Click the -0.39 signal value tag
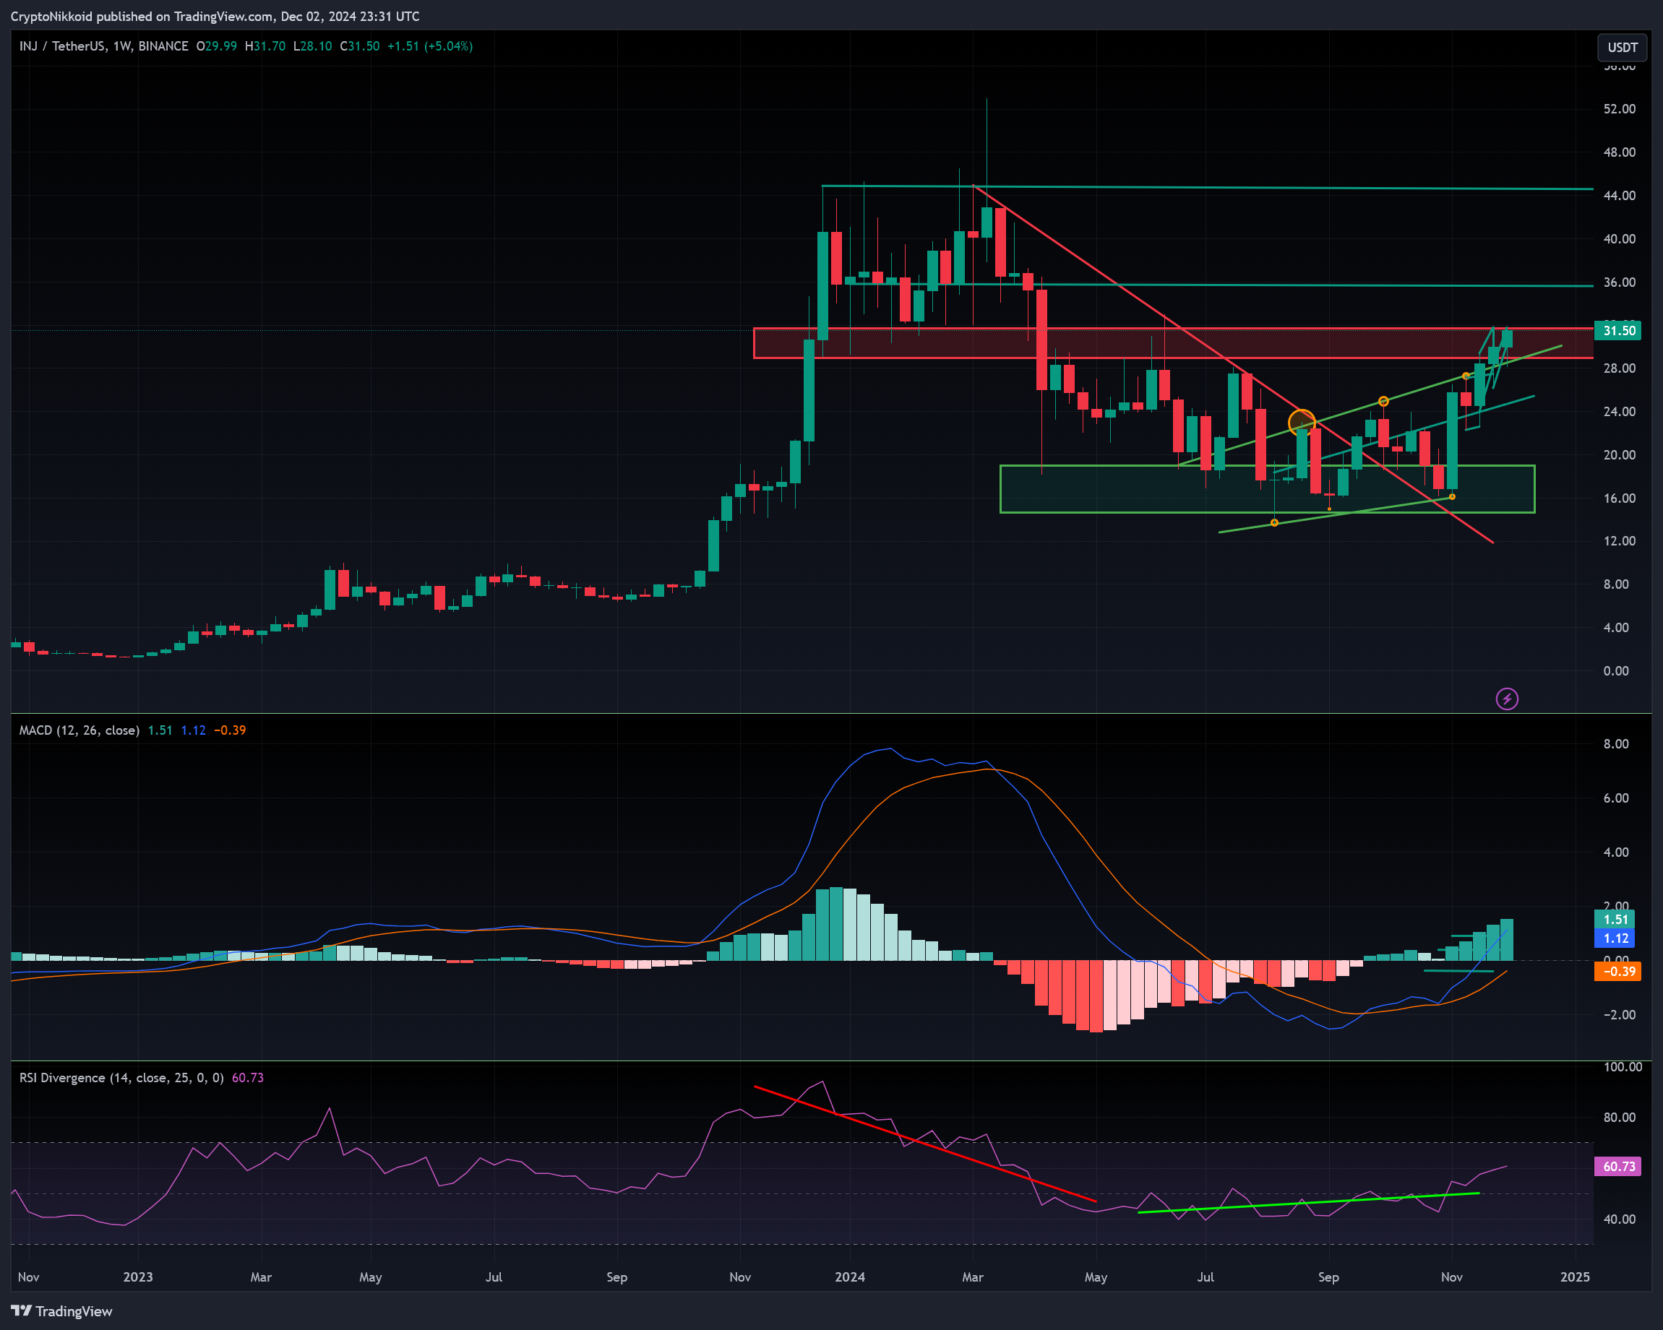Image resolution: width=1663 pixels, height=1330 pixels. click(x=1617, y=972)
